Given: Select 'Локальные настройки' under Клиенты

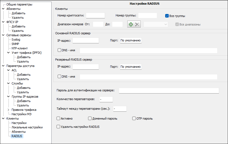Looking at the screenshot, I should [x=27, y=127].
